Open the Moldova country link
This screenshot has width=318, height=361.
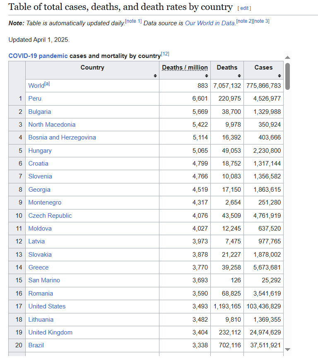click(x=40, y=229)
